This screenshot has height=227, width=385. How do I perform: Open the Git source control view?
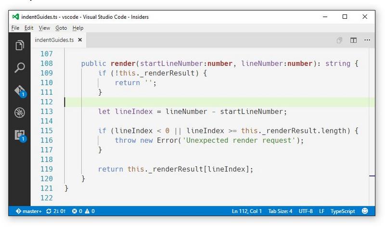[20, 91]
